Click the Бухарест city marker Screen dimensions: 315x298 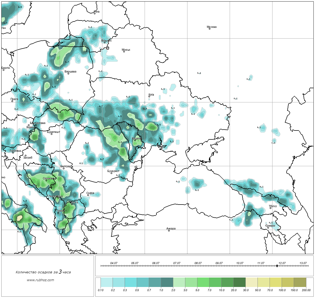(111, 173)
